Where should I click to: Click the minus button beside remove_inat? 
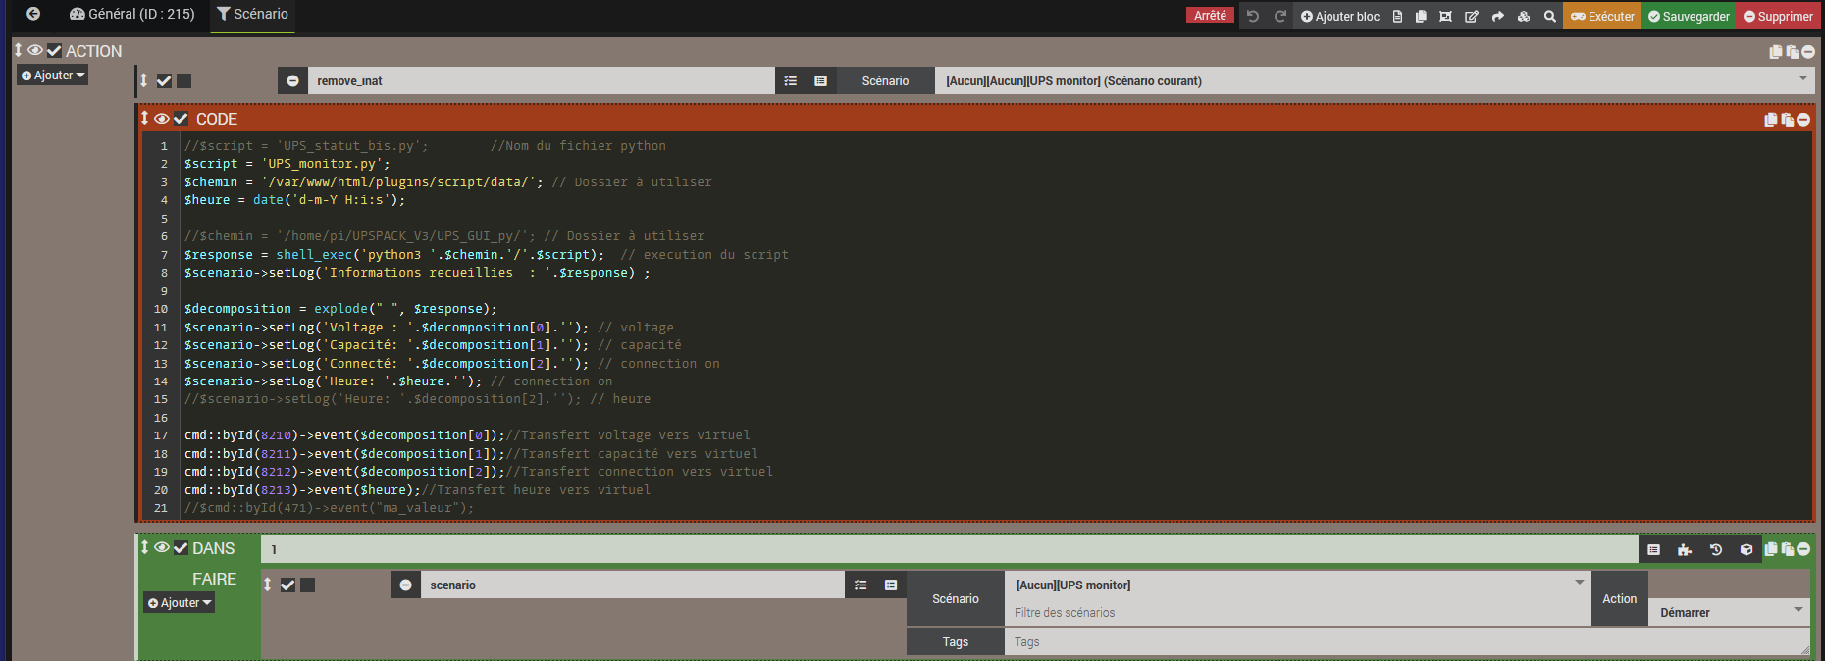(x=292, y=81)
